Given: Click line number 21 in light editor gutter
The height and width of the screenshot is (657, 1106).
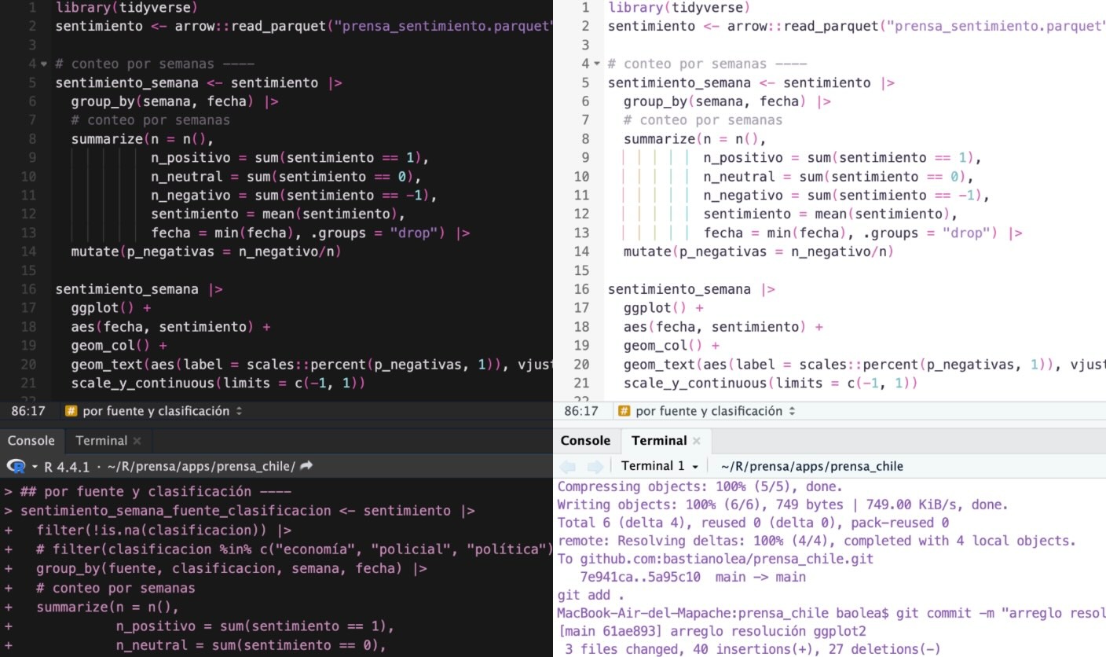Looking at the screenshot, I should tap(581, 383).
